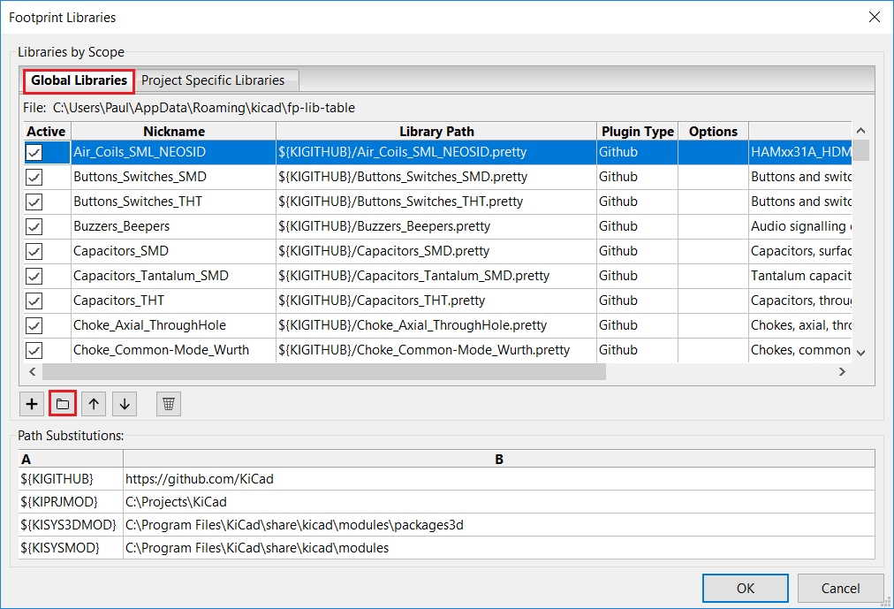This screenshot has width=894, height=609.
Task: Toggle Active checkbox for Choke_Common-Mode_Wurth
Action: coord(34,350)
